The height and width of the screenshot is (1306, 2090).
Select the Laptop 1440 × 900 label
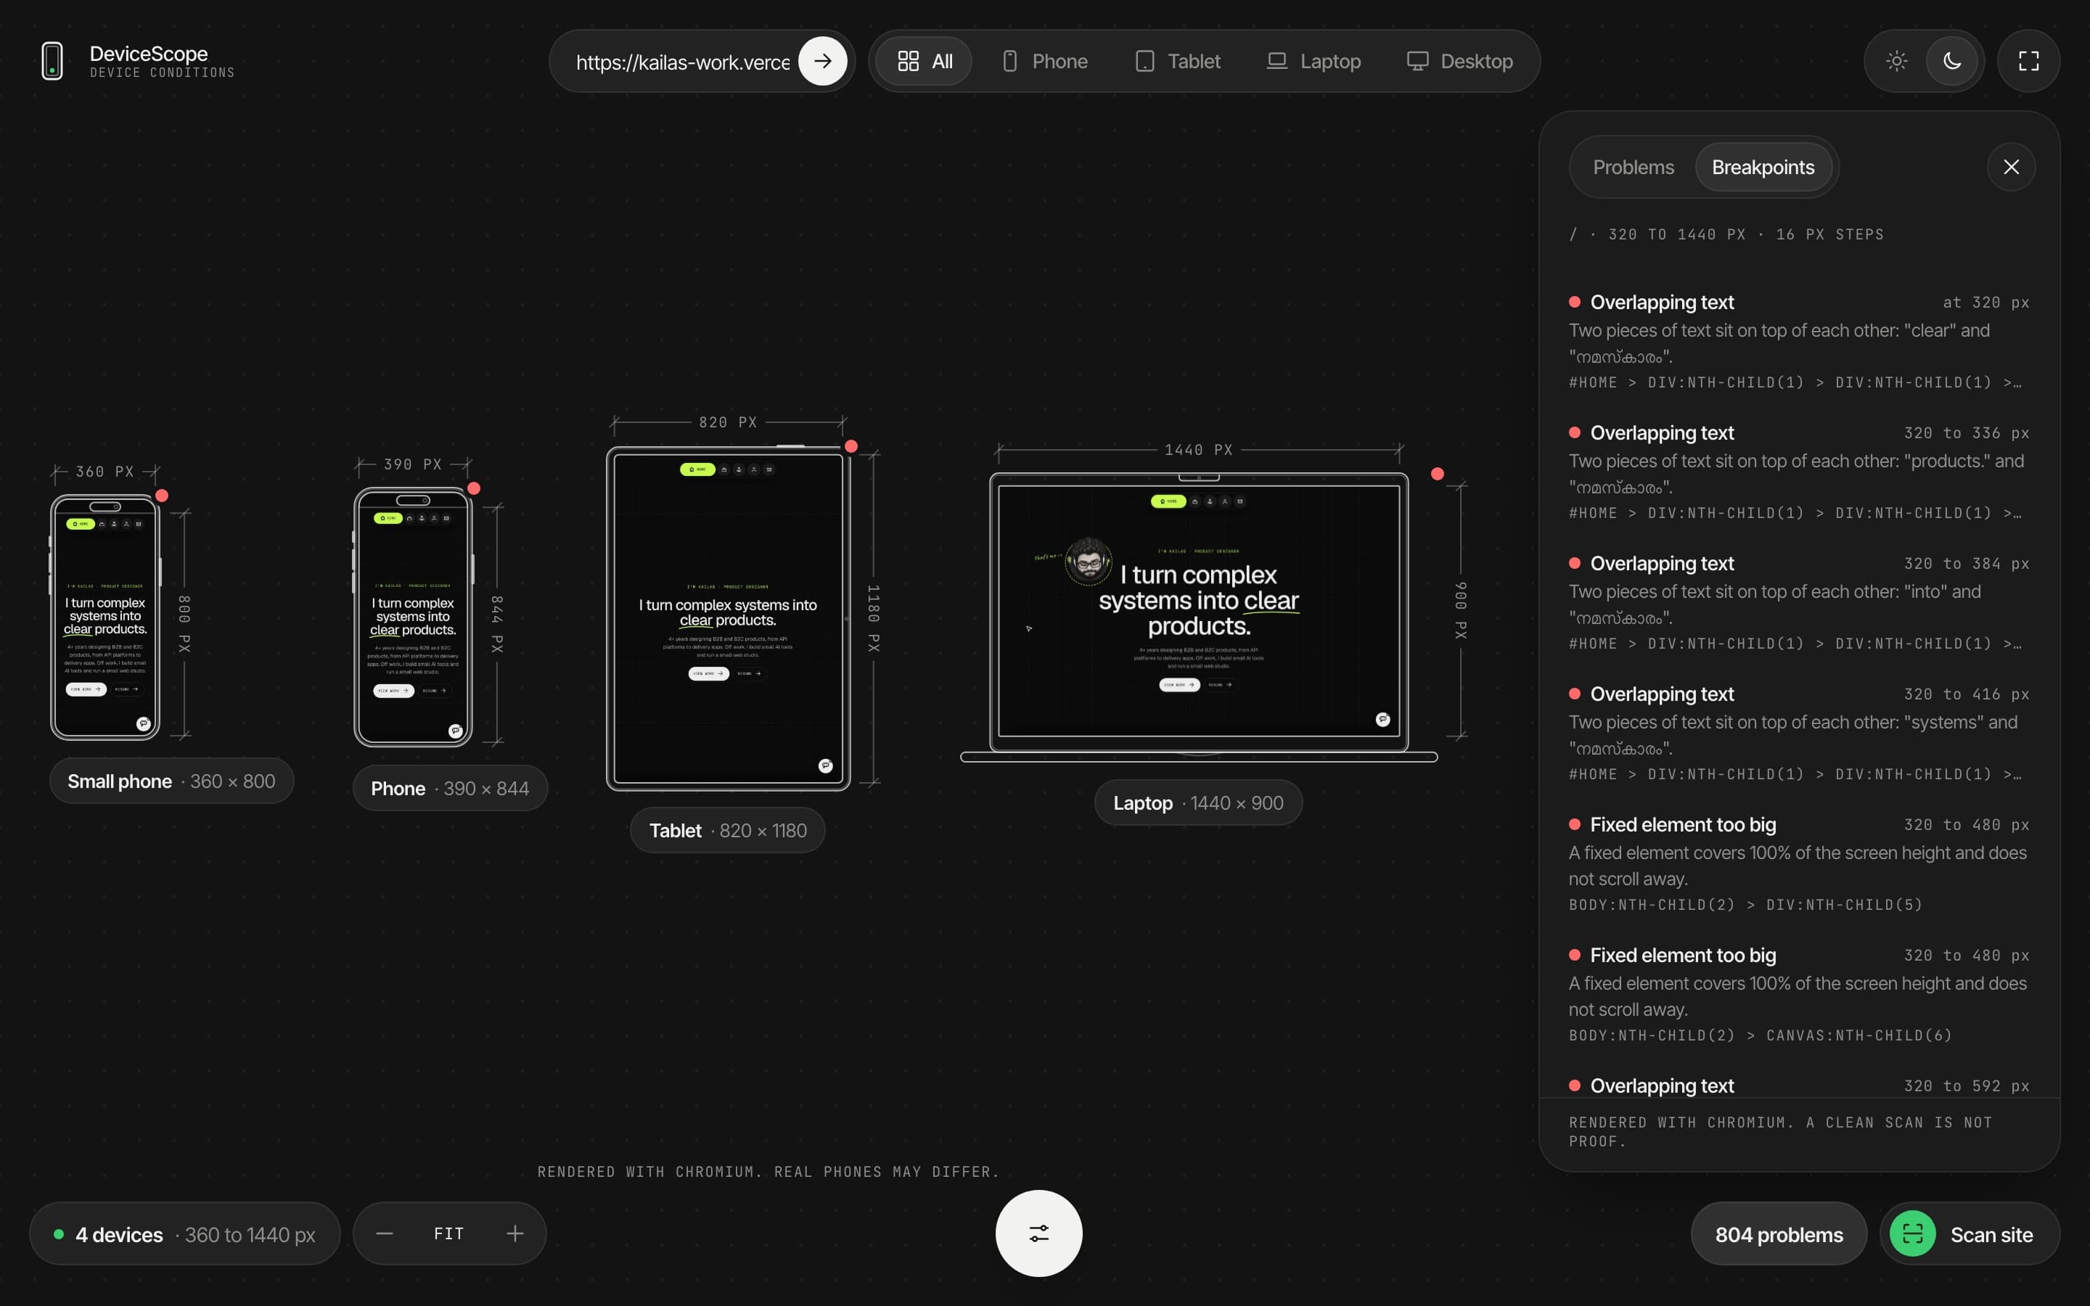point(1199,803)
